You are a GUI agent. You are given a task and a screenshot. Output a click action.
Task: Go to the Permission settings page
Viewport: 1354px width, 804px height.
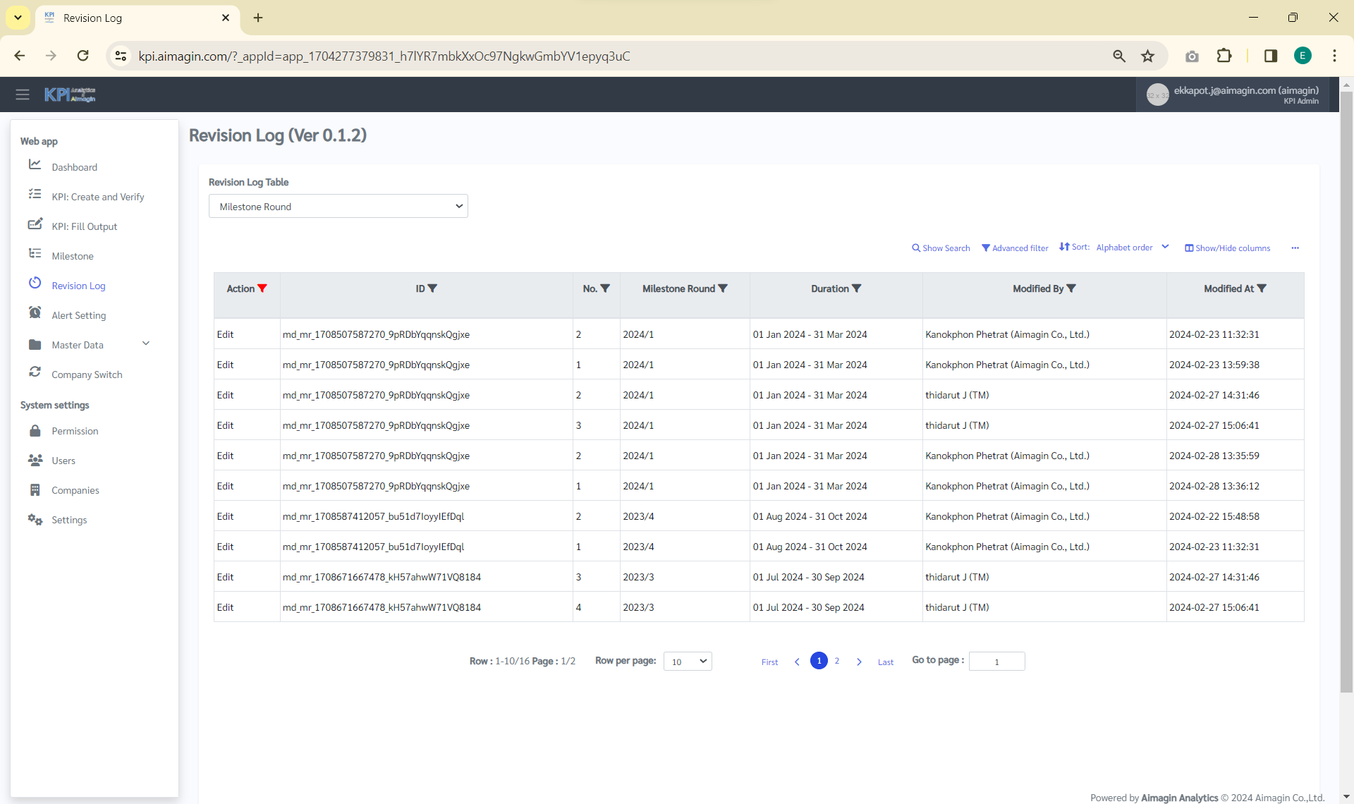coord(75,431)
